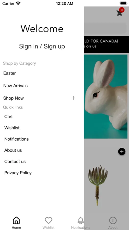The width and height of the screenshot is (129, 230).
Task: Tap the dimmed search field
Action: click(x=105, y=28)
